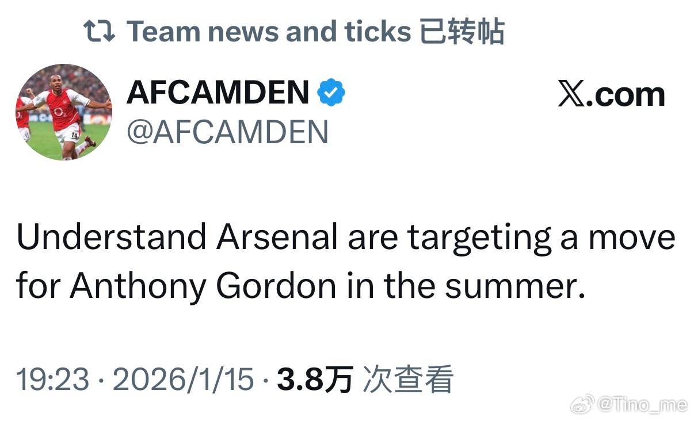Select the @AFCAMDEN handle
The height and width of the screenshot is (421, 694).
click(227, 132)
